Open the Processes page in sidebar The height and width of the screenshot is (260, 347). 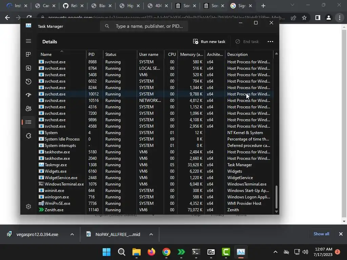[x=28, y=55]
